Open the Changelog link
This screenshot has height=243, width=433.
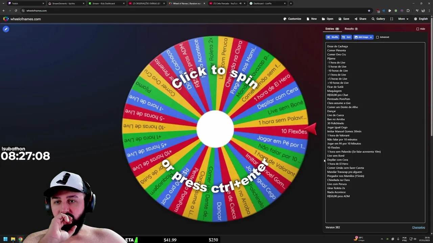[418, 227]
